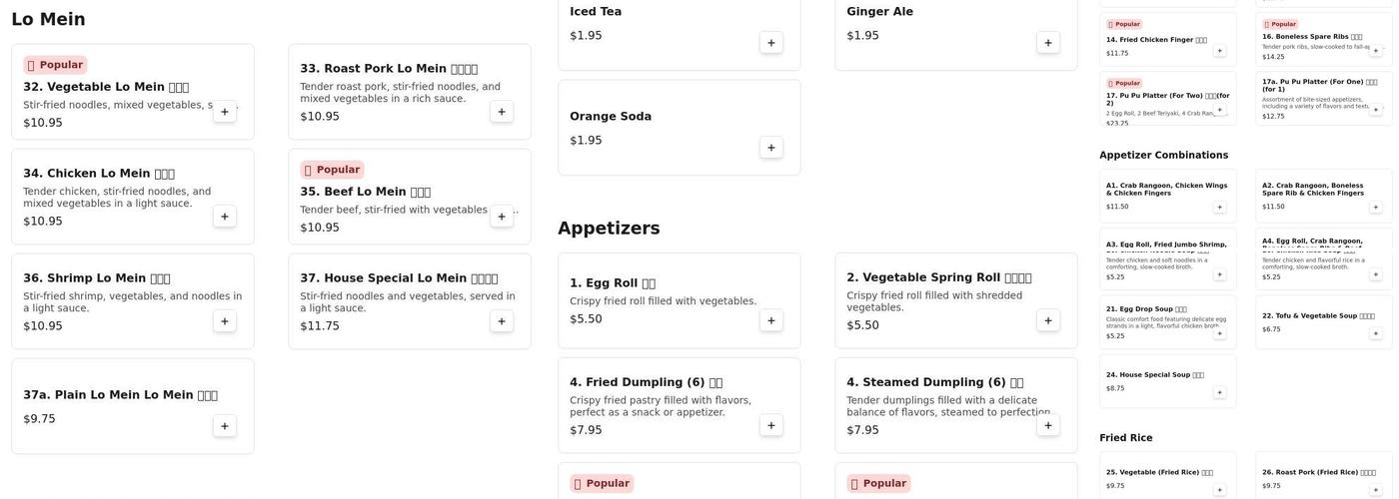
Task: Add Beef Lo Mein to cart
Action: [x=502, y=217]
